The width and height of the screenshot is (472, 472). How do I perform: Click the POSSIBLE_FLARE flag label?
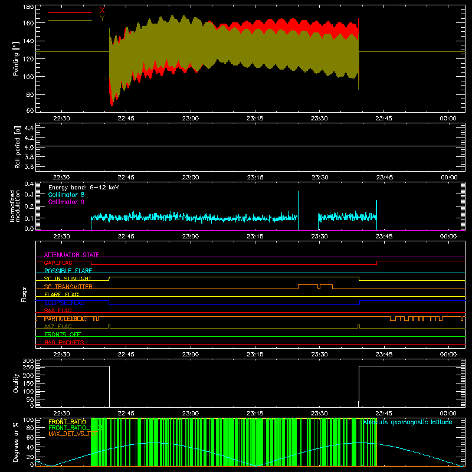pyautogui.click(x=68, y=271)
